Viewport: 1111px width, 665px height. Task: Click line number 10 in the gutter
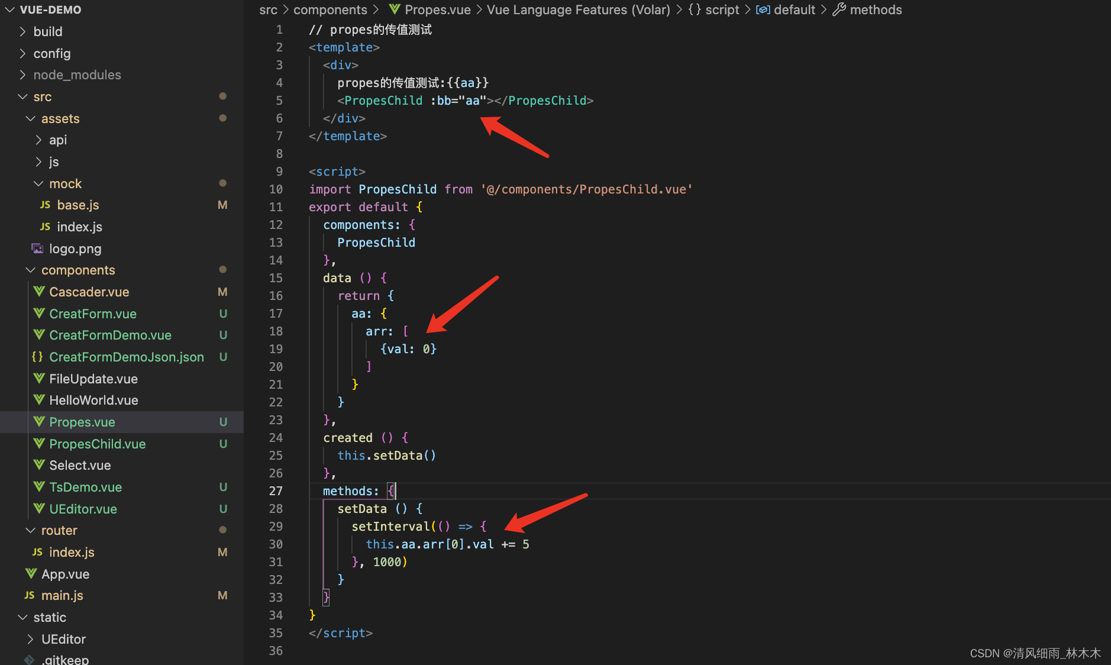pyautogui.click(x=276, y=189)
